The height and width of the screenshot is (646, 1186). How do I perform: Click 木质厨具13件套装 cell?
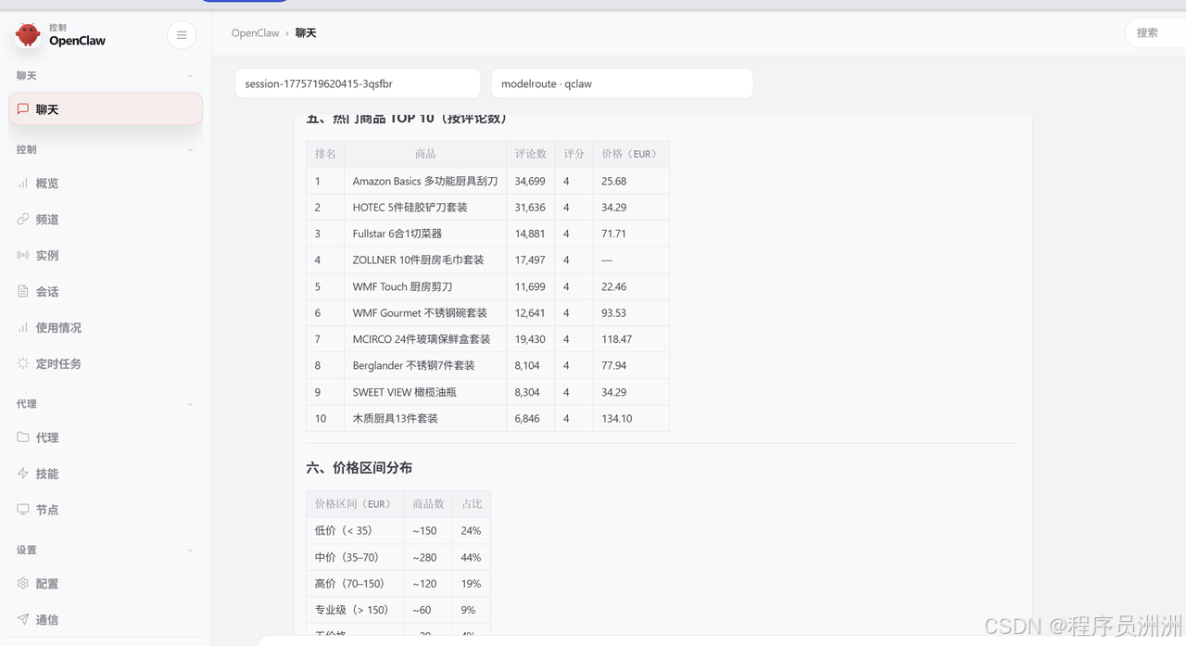pos(425,419)
